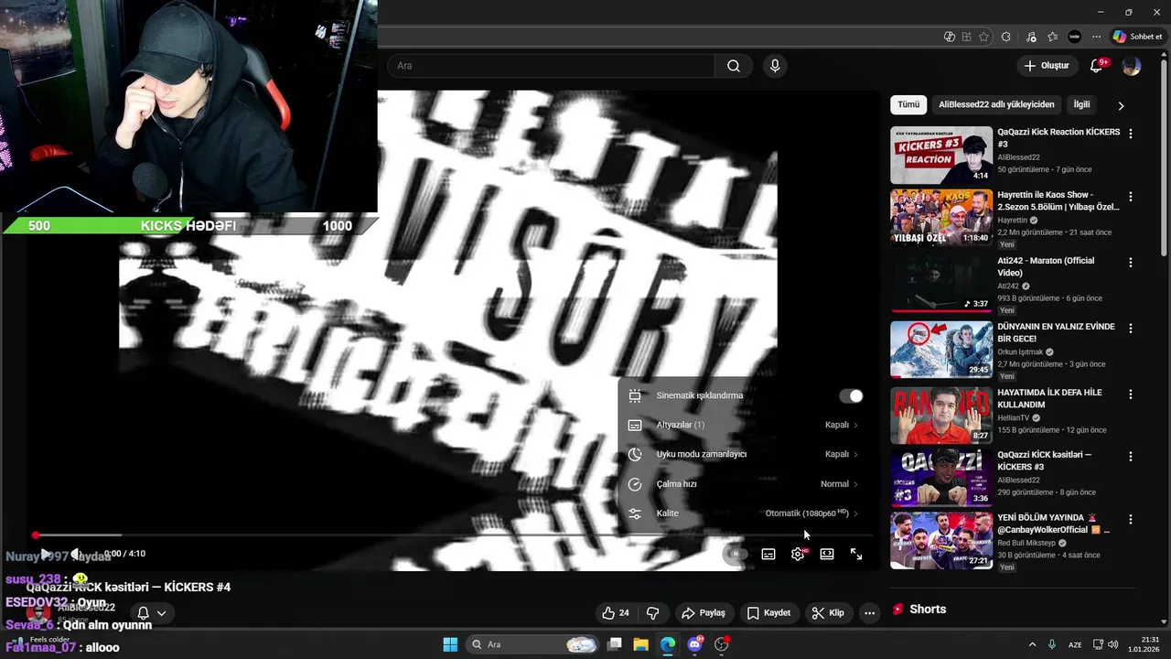The height and width of the screenshot is (659, 1171).
Task: Select the İlgili filter chip
Action: pos(1081,105)
